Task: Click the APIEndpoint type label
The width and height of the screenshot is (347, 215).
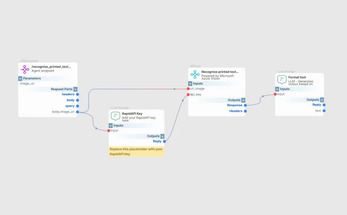Action: pos(29,61)
